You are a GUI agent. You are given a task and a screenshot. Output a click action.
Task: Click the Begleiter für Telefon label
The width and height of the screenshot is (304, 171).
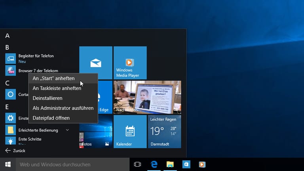click(36, 56)
